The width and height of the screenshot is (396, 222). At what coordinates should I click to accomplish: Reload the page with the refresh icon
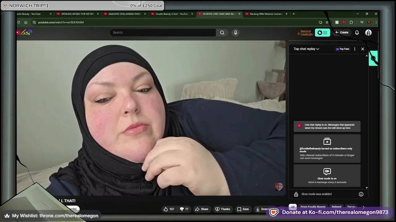click(x=19, y=22)
